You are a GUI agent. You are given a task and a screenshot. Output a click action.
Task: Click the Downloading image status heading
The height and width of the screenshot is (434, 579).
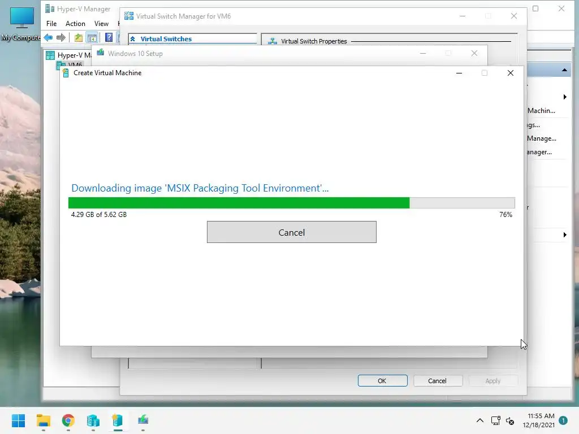pos(200,188)
